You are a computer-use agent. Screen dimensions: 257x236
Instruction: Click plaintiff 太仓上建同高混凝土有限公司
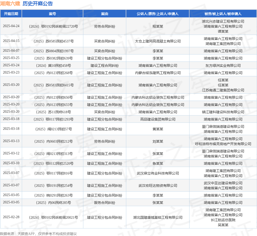[158, 41]
